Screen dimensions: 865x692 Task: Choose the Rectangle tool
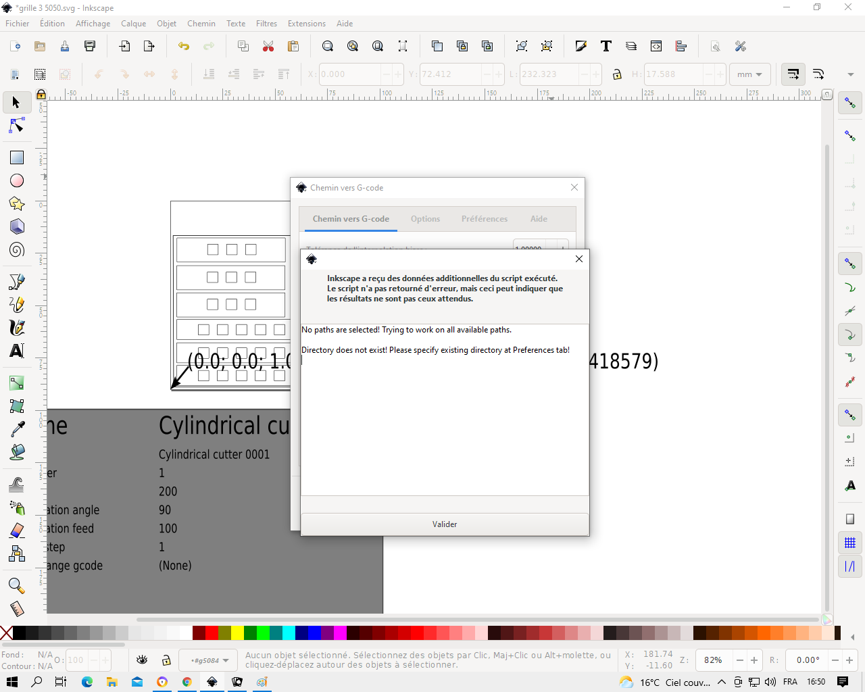[x=17, y=157]
